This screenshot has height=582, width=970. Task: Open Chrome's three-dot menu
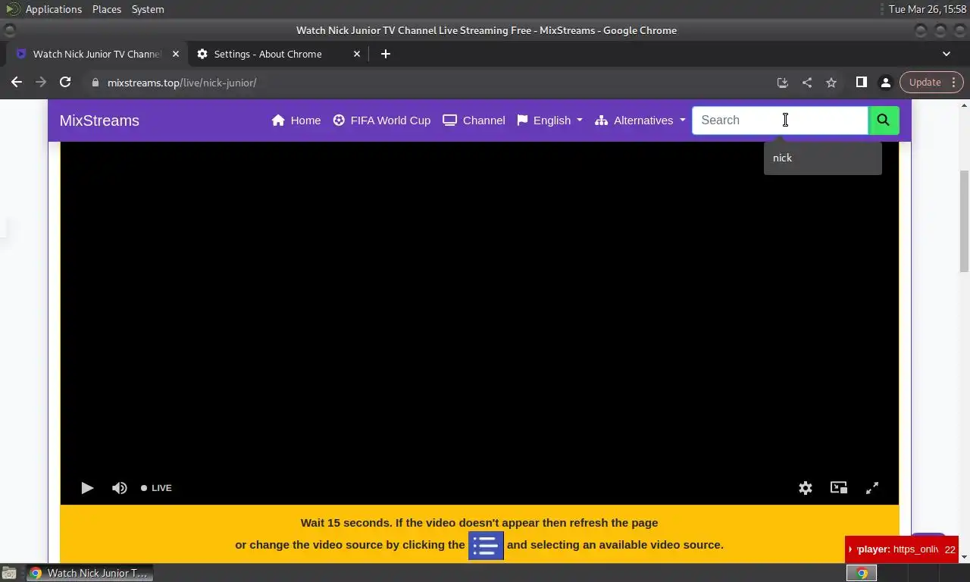point(955,82)
